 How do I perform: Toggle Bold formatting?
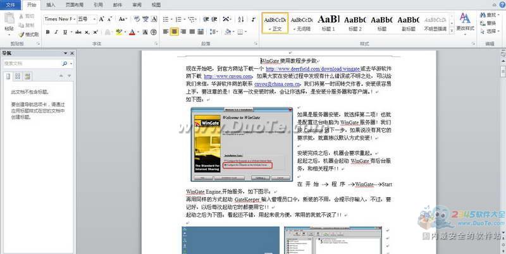tap(48, 32)
